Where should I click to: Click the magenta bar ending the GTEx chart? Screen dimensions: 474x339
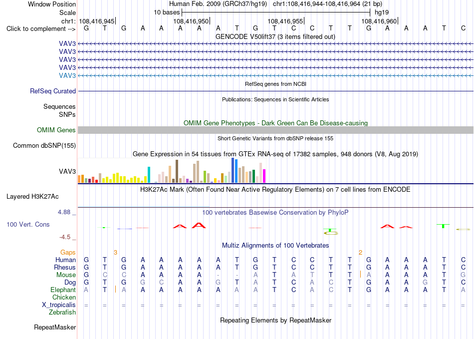[x=264, y=176]
